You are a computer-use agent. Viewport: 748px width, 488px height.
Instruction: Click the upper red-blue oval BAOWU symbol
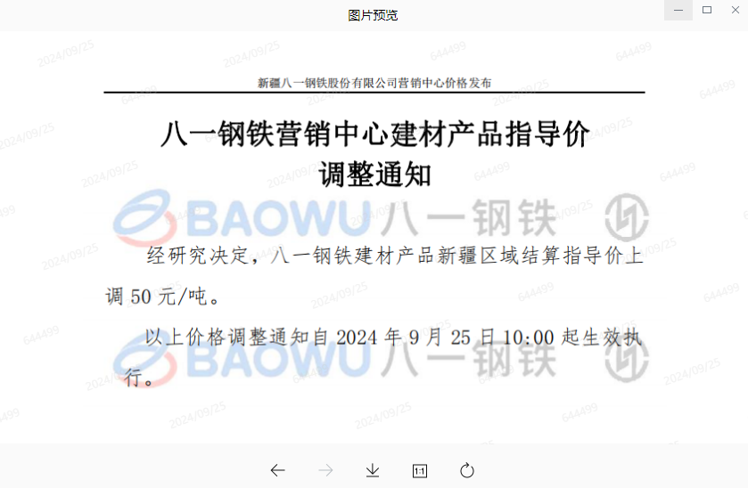pyautogui.click(x=140, y=216)
